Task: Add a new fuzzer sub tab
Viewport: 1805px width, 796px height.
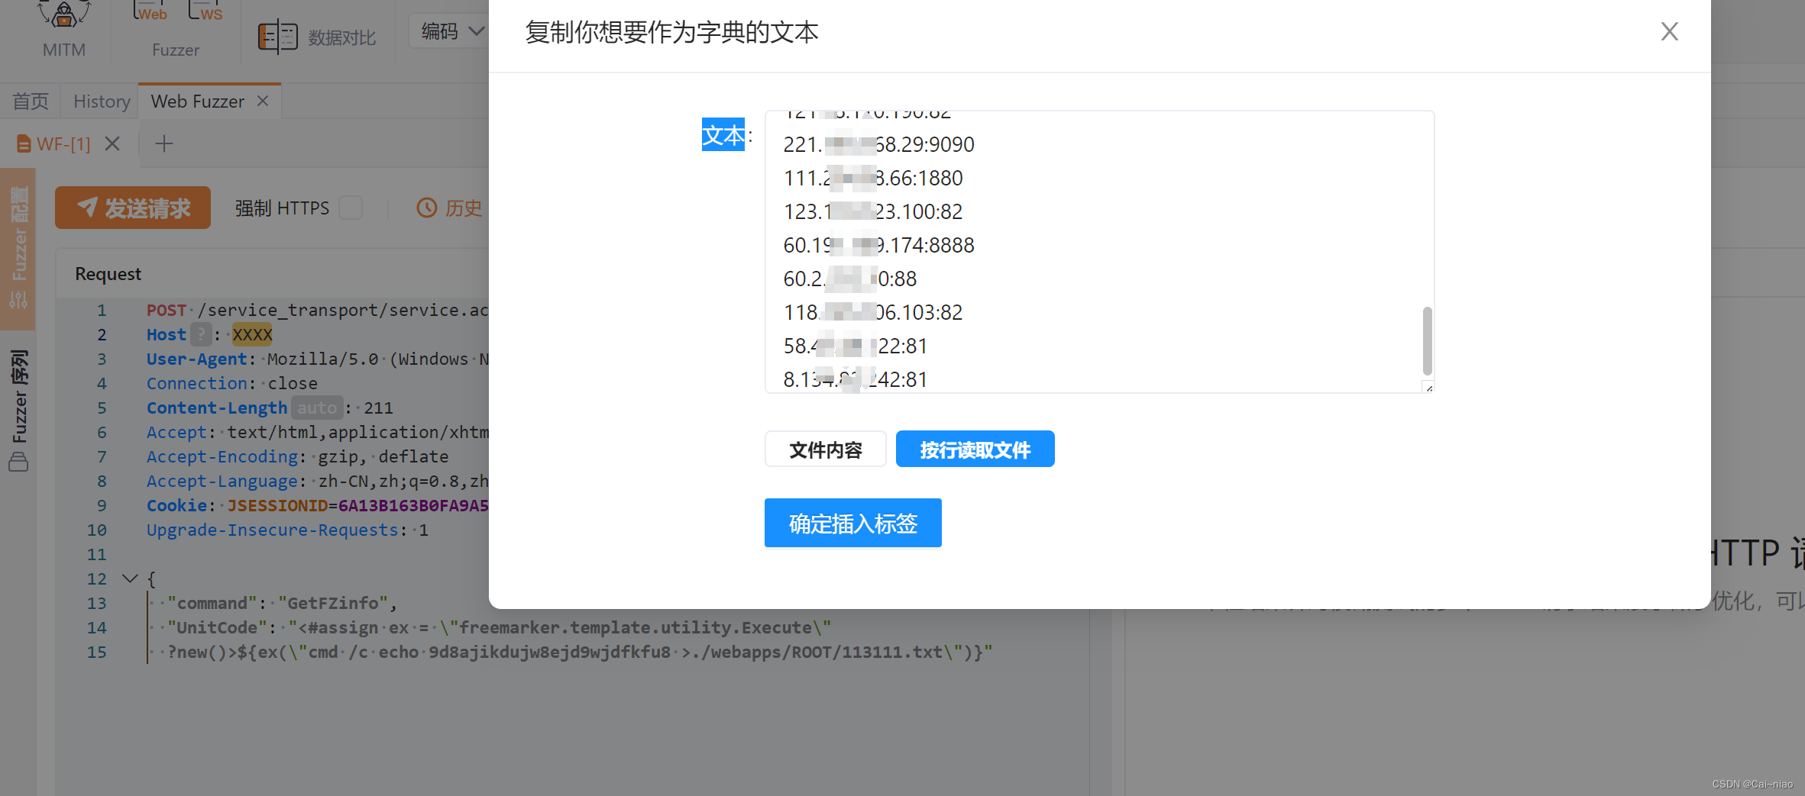Action: pyautogui.click(x=164, y=143)
